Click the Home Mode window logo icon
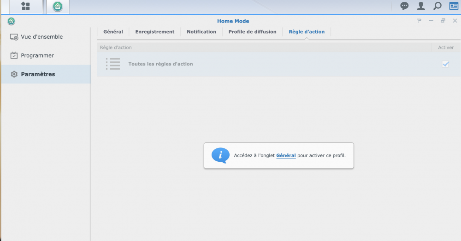Viewport: 461px width, 241px height. click(11, 21)
